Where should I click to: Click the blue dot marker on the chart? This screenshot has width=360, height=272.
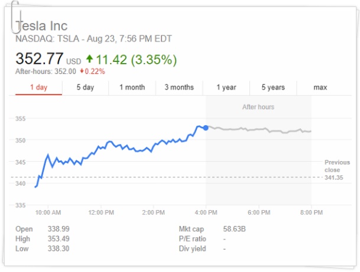coord(206,127)
